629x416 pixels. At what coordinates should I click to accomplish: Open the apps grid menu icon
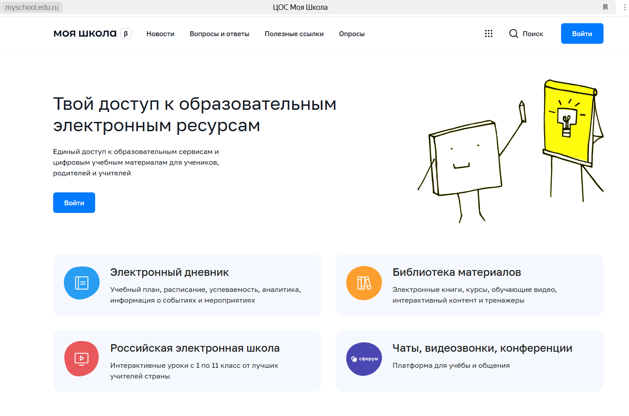pyautogui.click(x=489, y=33)
